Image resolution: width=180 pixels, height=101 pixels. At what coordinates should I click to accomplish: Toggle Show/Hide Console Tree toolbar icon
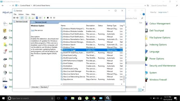(22, 18)
